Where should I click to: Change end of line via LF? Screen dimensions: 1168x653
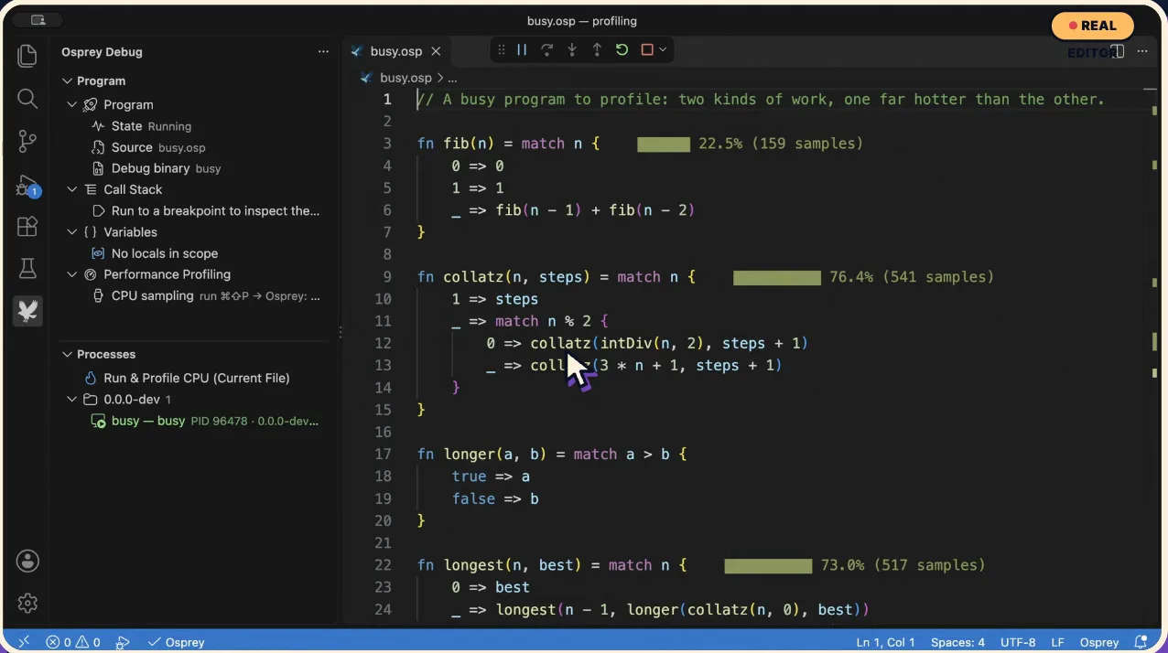[1057, 642]
